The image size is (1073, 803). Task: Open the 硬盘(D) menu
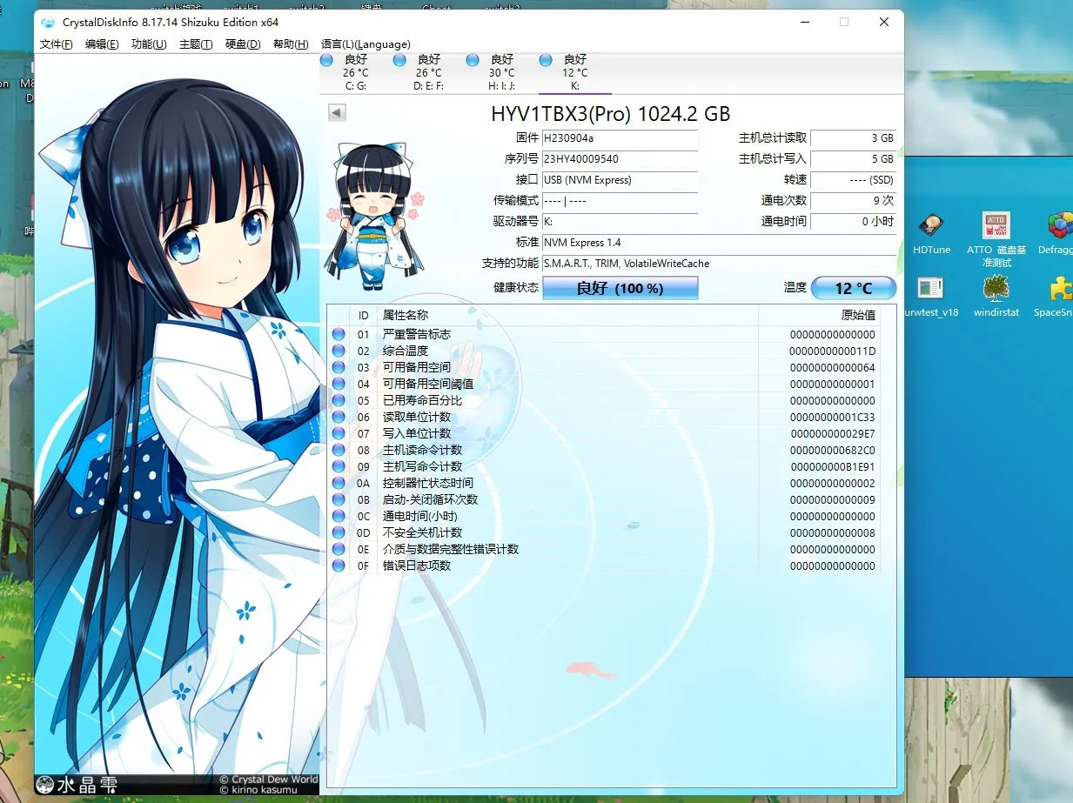(243, 44)
